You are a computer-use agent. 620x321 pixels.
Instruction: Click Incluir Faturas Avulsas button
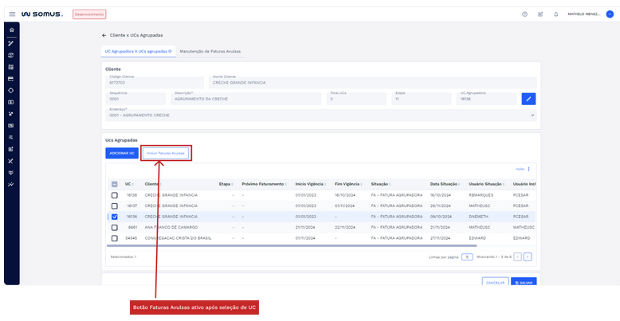click(166, 153)
